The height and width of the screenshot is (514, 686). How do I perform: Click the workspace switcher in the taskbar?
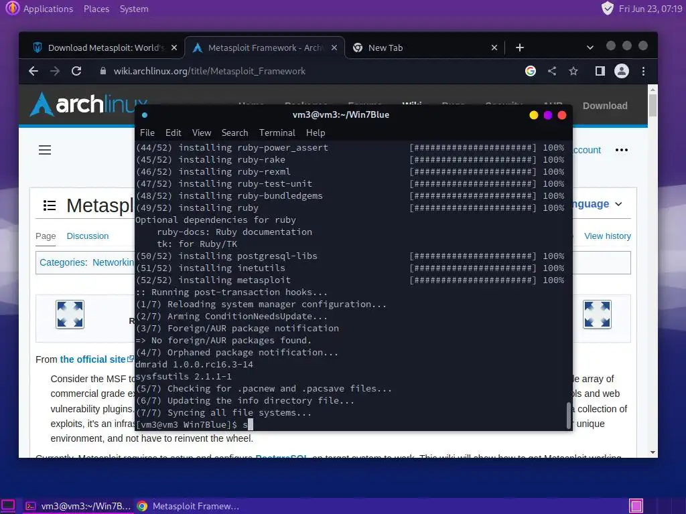[x=636, y=506]
